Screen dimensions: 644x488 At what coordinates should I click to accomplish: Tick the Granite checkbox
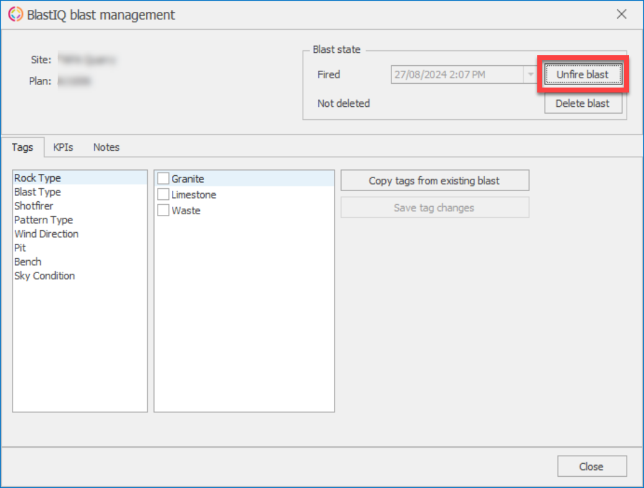pyautogui.click(x=163, y=179)
